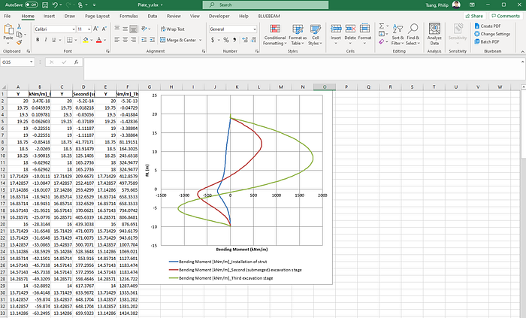Screen dimensions: 526x318
Task: Click the Format as Table icon
Action: point(298,29)
